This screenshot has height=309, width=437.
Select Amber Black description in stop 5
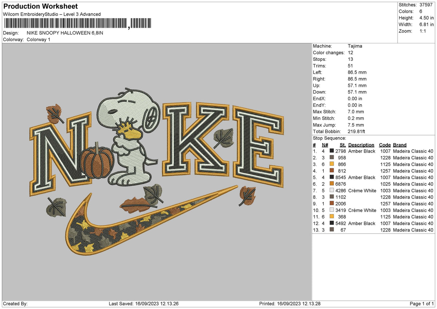(362, 177)
